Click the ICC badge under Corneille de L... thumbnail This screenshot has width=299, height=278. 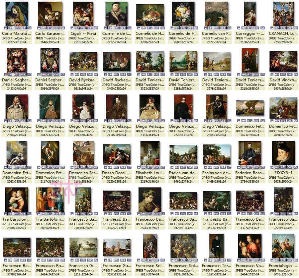click(129, 28)
